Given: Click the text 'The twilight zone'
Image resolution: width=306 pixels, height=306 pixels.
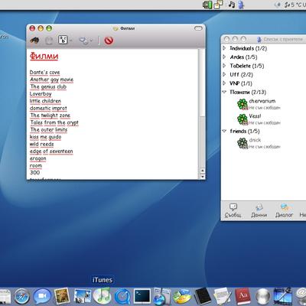Looking at the screenshot, I should pyautogui.click(x=50, y=116).
